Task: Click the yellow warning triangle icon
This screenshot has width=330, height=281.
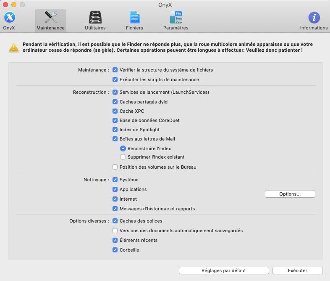Action: (14, 47)
